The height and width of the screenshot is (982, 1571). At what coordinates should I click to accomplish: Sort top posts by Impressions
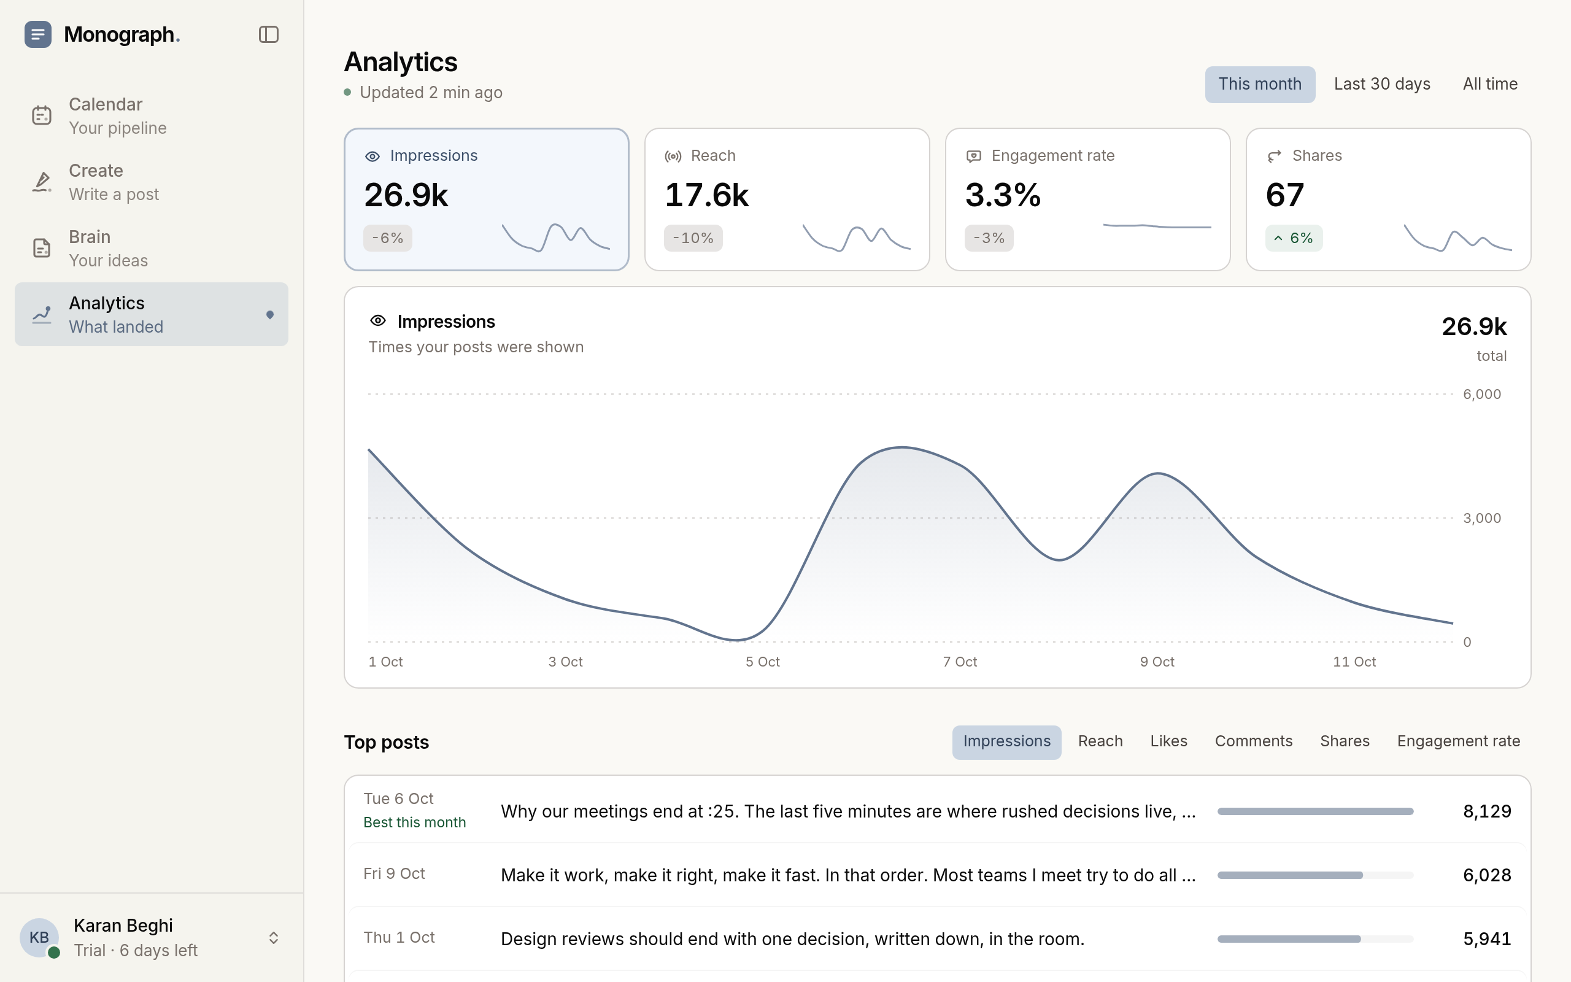[x=1007, y=741]
